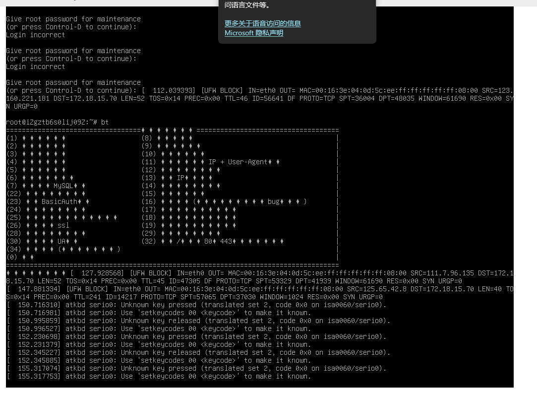Click menu option (1) in left column
The width and height of the screenshot is (537, 396).
[x=36, y=138]
